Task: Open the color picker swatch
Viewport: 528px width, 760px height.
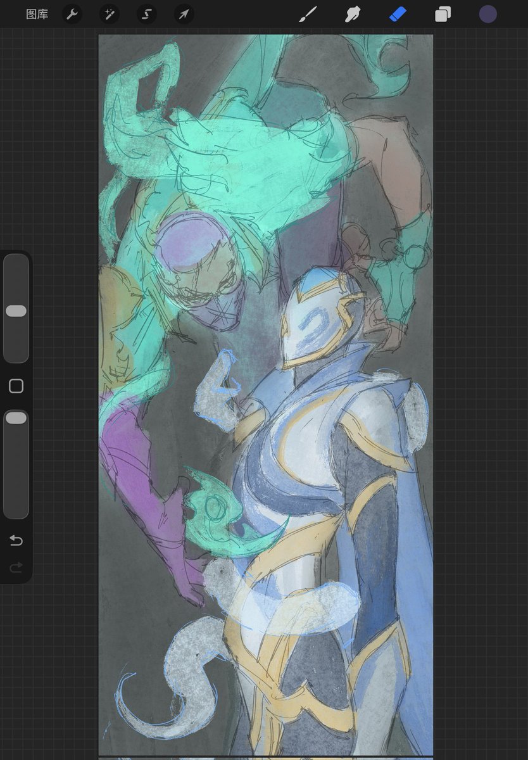Action: pos(487,13)
